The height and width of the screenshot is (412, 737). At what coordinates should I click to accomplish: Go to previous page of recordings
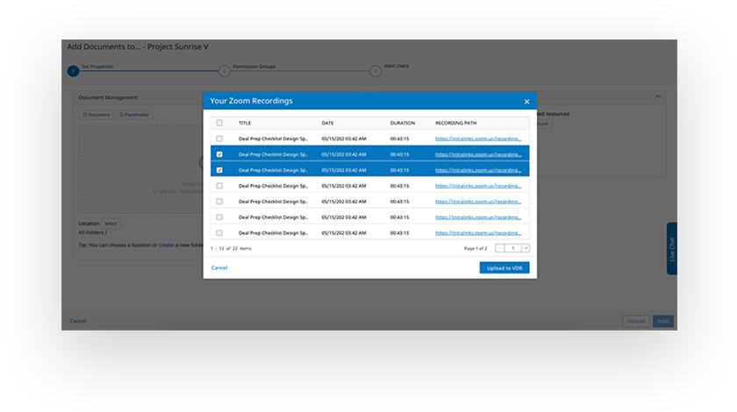pyautogui.click(x=499, y=248)
